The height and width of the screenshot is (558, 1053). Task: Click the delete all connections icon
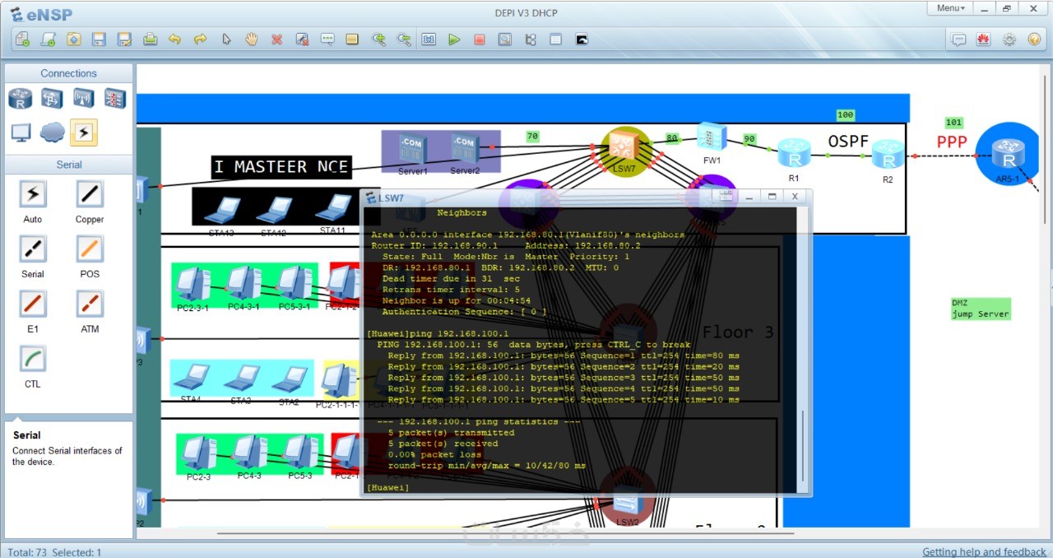(x=302, y=39)
